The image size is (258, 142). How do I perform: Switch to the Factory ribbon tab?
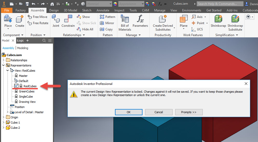click(x=21, y=10)
